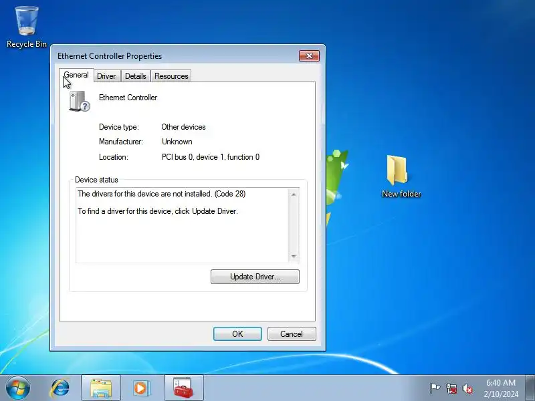Click the 'Location:' label
The height and width of the screenshot is (401, 535).
pos(113,157)
